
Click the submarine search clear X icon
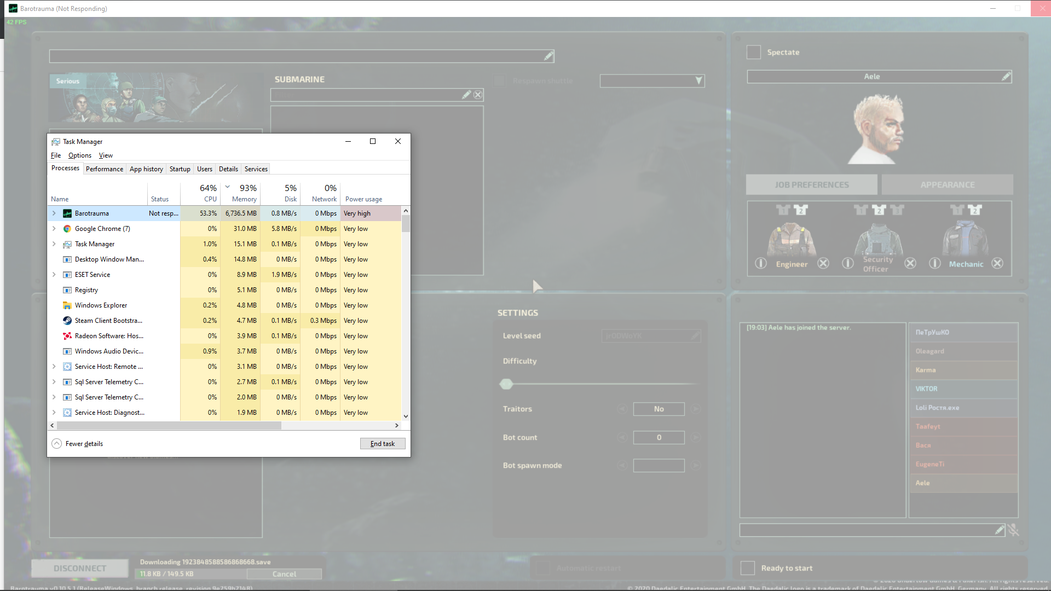[x=478, y=95]
